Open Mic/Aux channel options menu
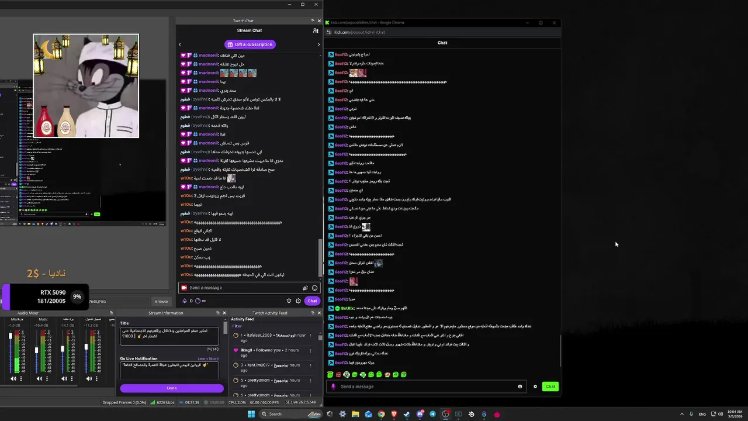The height and width of the screenshot is (421, 748). [21, 378]
